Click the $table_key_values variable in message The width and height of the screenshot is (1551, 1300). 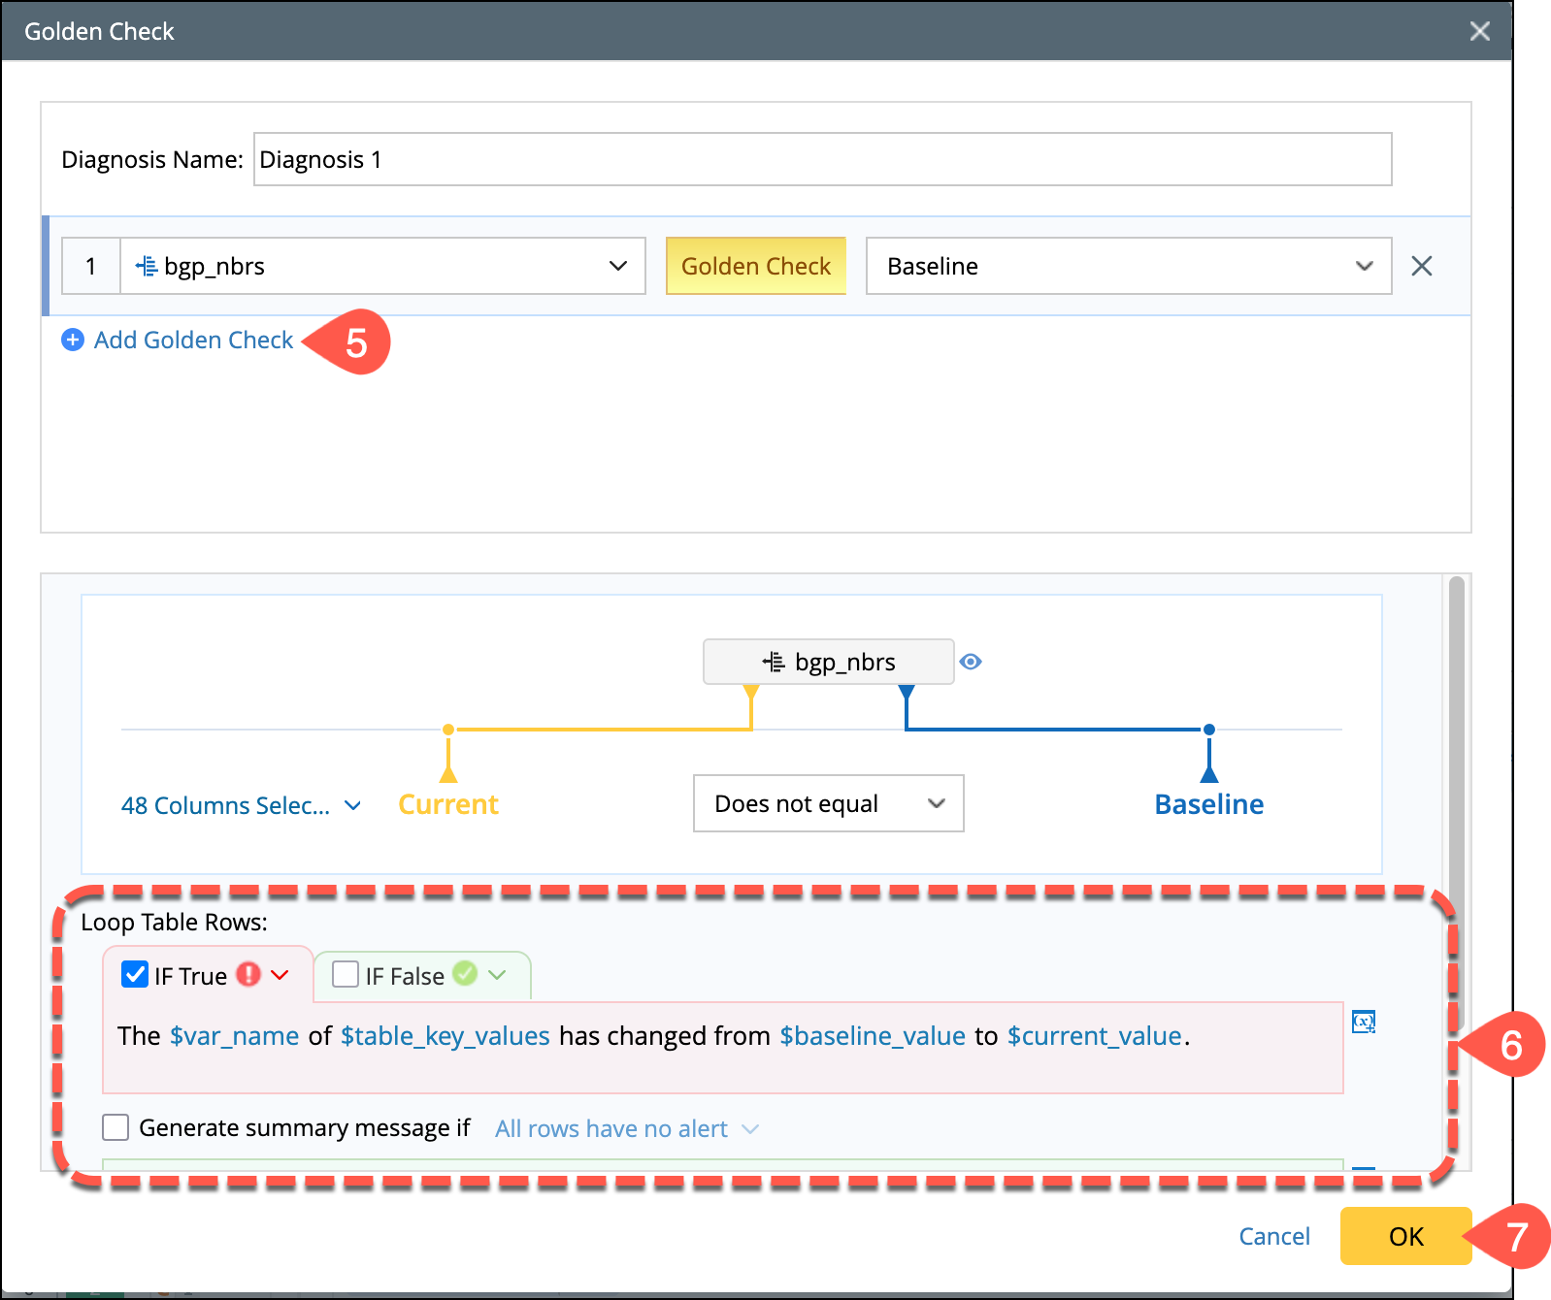445,1036
